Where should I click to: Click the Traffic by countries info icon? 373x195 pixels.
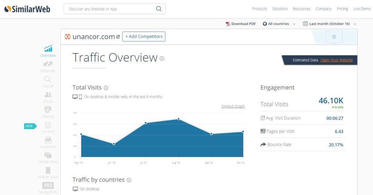click(x=129, y=180)
